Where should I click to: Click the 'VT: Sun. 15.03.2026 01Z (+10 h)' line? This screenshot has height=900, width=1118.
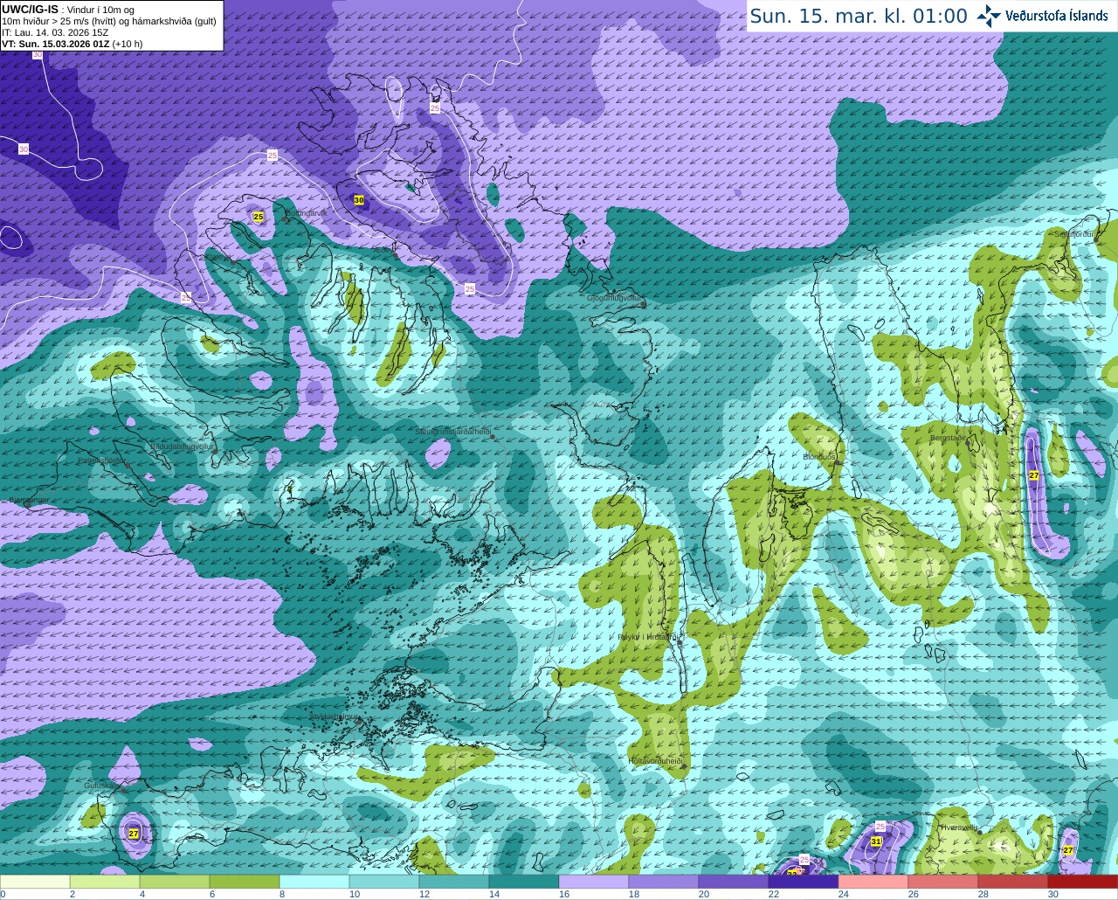(72, 43)
